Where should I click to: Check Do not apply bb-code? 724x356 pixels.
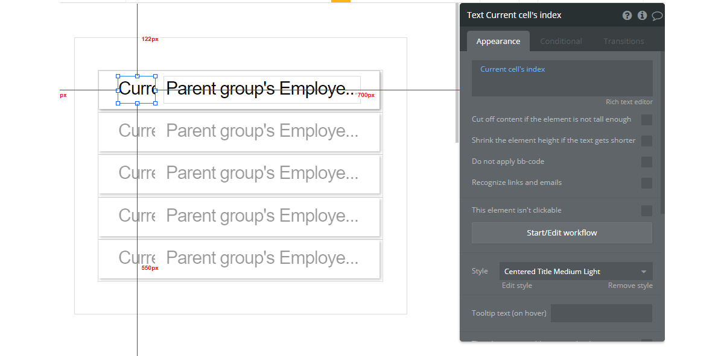[x=647, y=162]
